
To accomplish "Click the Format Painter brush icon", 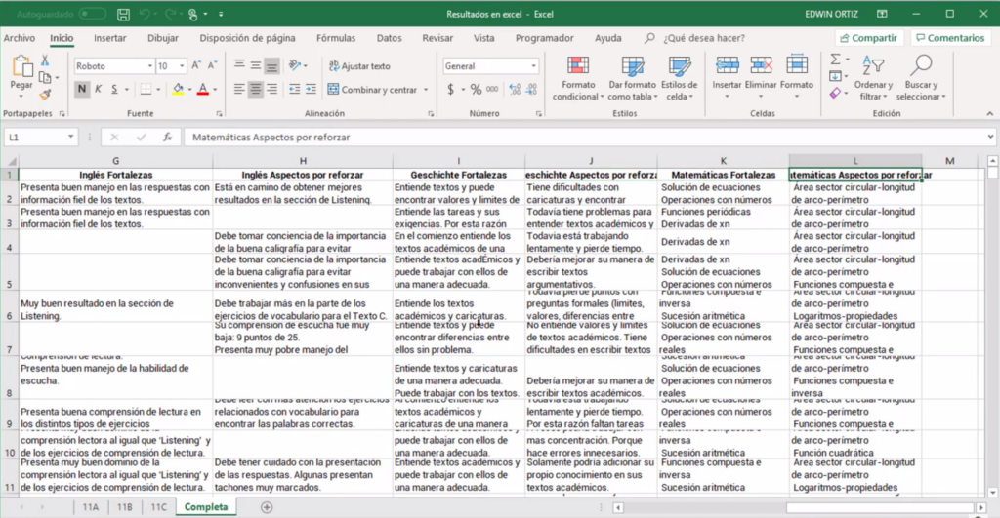I will [45, 95].
